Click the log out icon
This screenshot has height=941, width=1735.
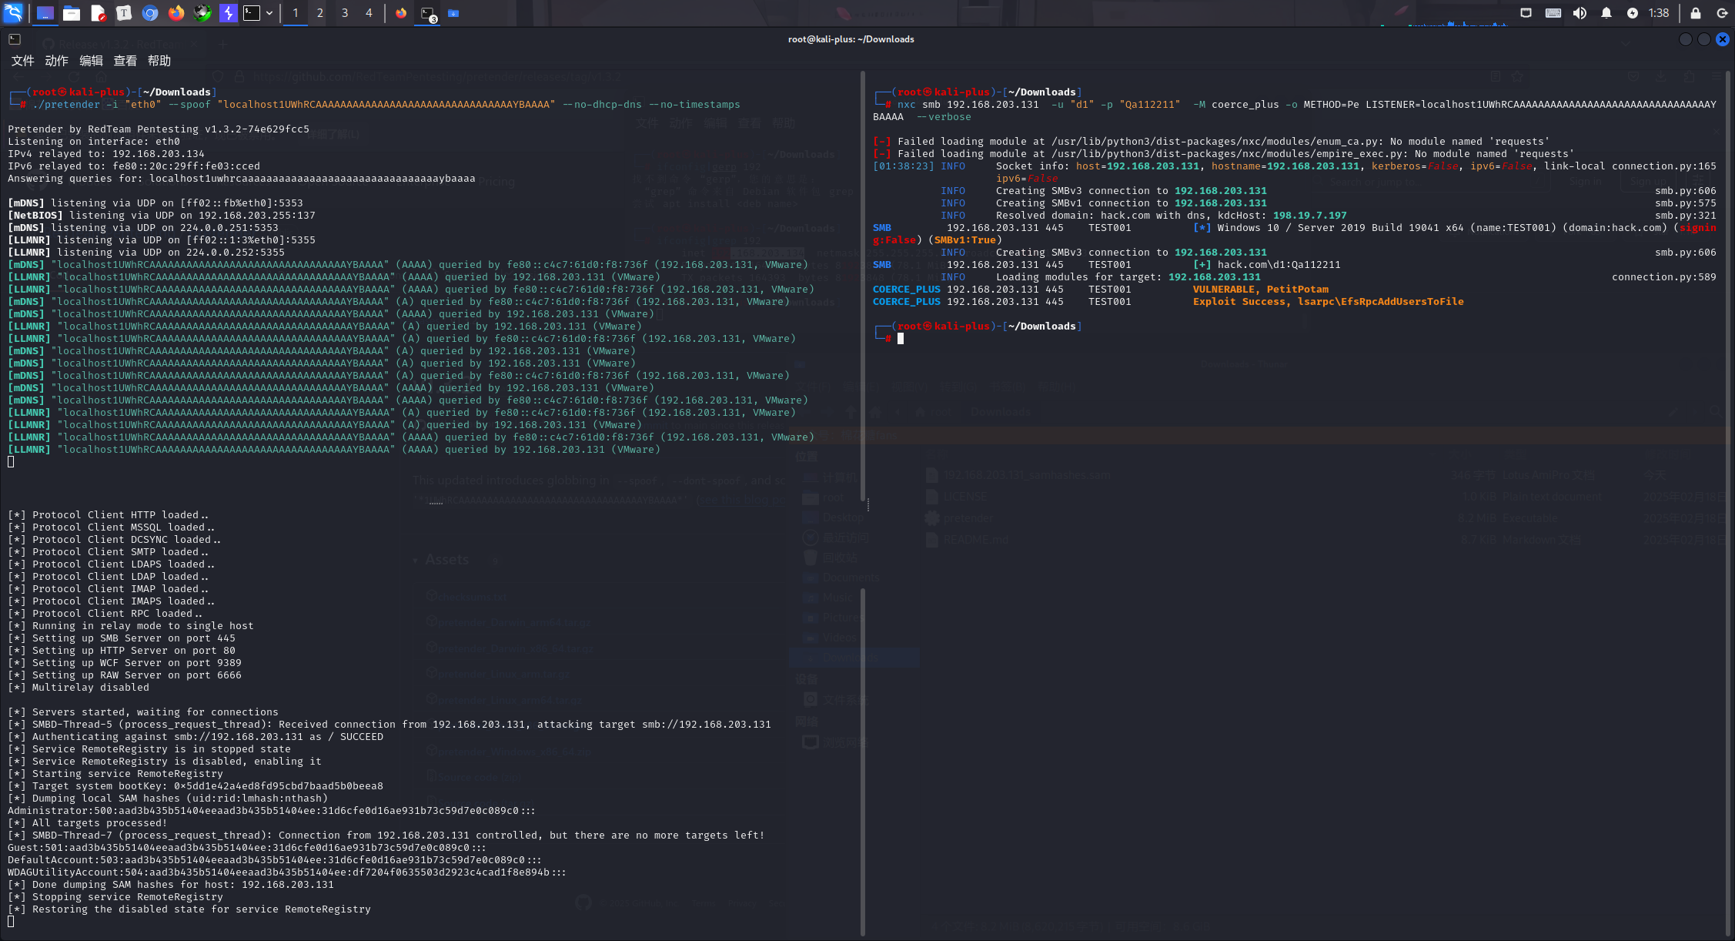(1723, 13)
